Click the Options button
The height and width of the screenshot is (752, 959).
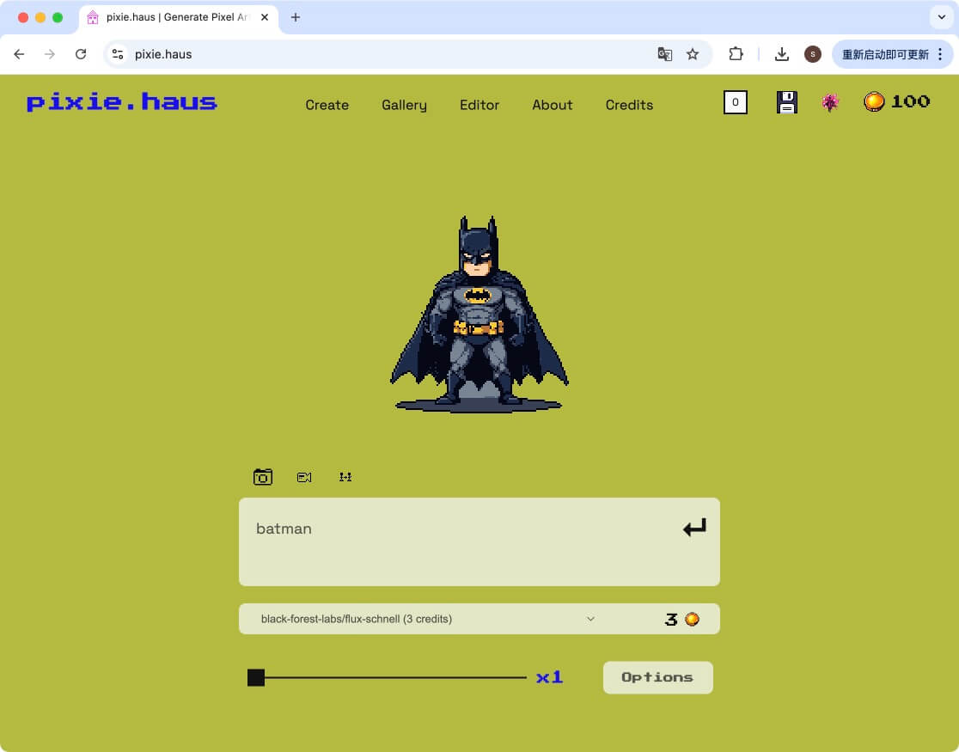tap(657, 677)
